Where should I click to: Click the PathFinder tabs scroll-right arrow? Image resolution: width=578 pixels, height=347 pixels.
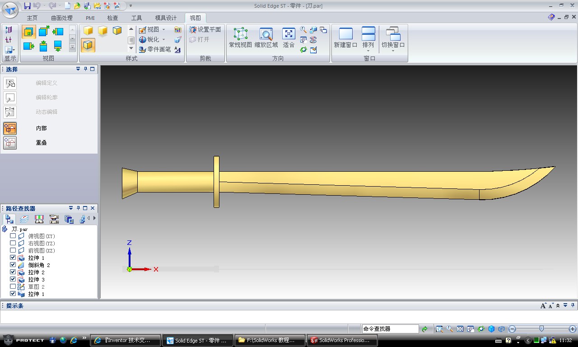[x=94, y=219]
